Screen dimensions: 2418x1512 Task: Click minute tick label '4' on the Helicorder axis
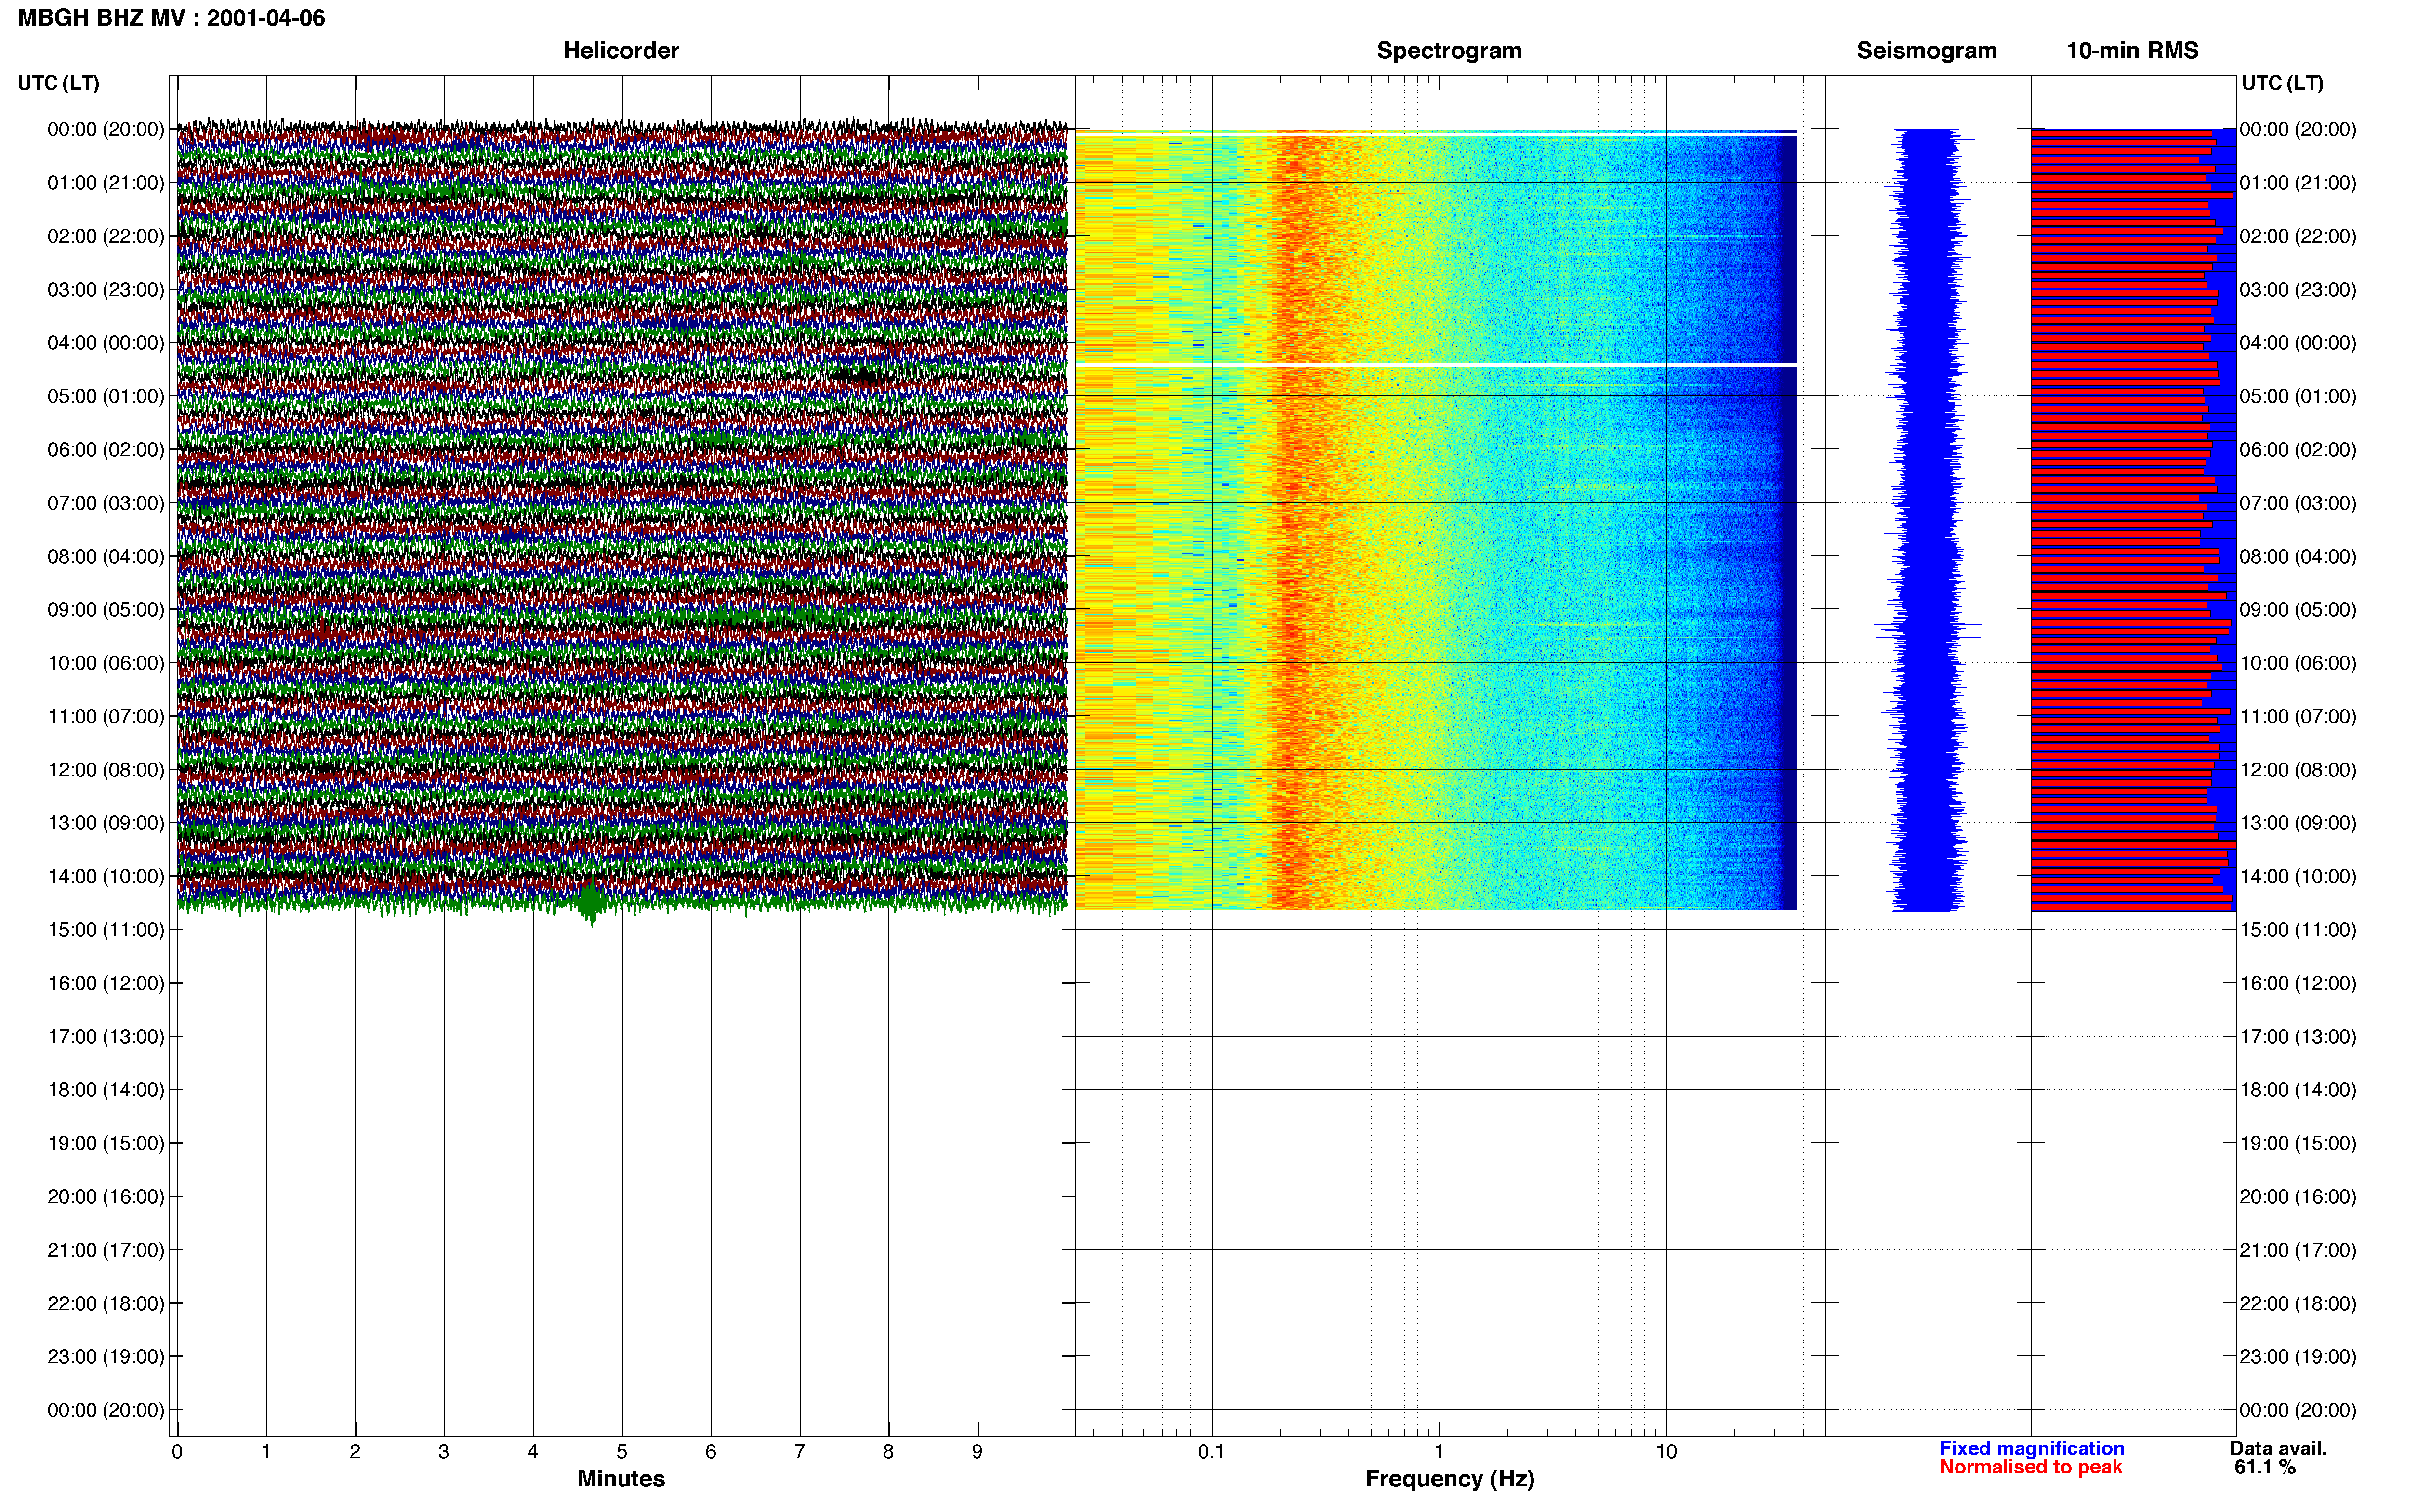click(x=533, y=1451)
